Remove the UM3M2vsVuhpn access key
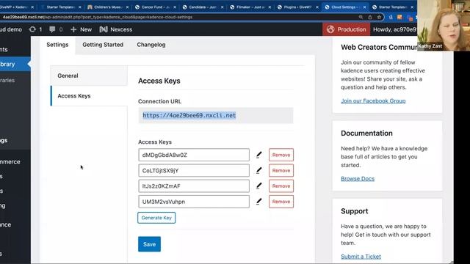This screenshot has width=470, height=264. pos(281,202)
